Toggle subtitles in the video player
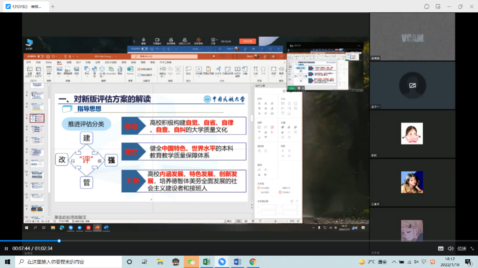The image size is (478, 268). click(441, 248)
